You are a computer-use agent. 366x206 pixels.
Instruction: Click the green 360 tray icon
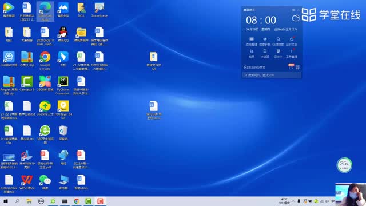(316, 201)
